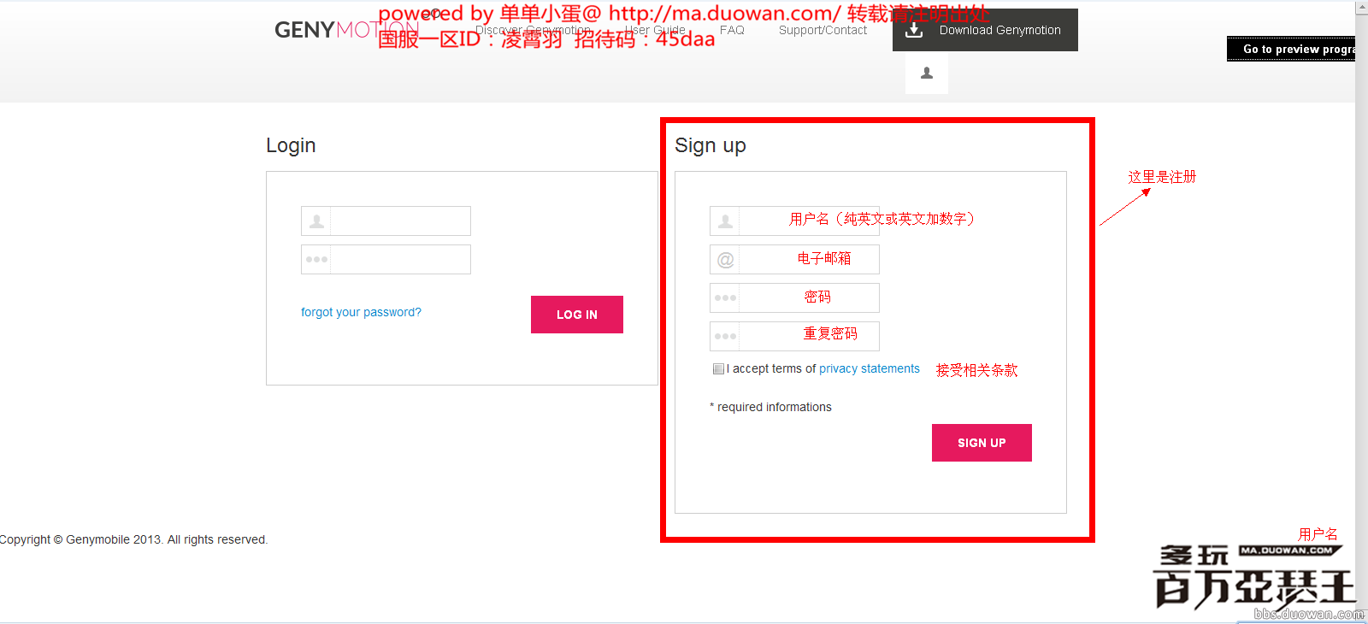The width and height of the screenshot is (1368, 624).
Task: Click the user icon in Login username field
Action: (316, 221)
